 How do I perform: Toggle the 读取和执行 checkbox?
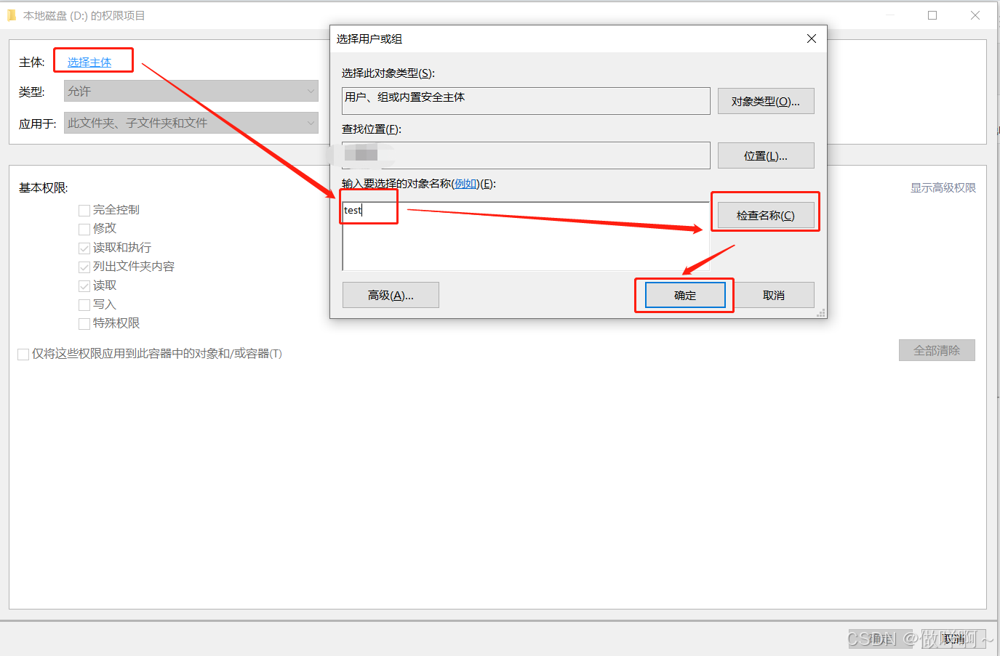coord(84,248)
